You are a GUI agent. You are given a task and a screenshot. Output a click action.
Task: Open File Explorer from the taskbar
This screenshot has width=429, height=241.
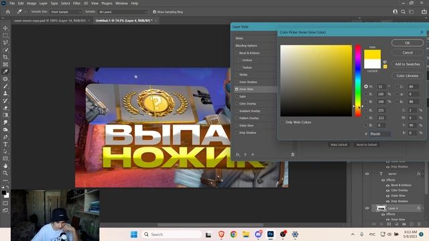pos(246,234)
